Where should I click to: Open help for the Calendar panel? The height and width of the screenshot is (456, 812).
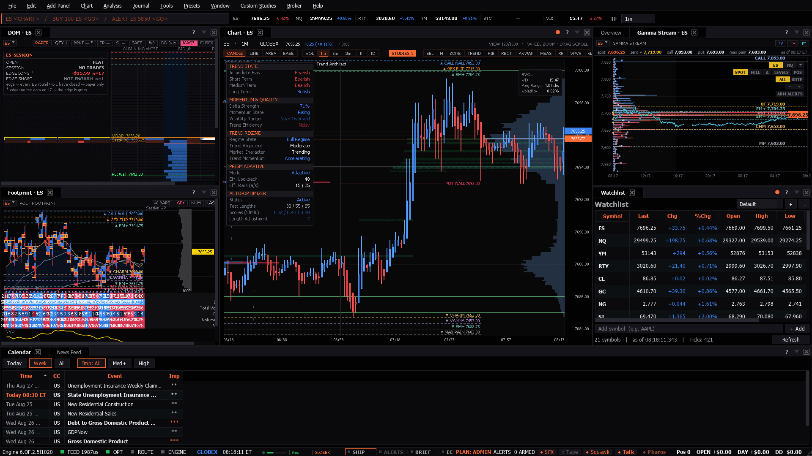click(787, 352)
